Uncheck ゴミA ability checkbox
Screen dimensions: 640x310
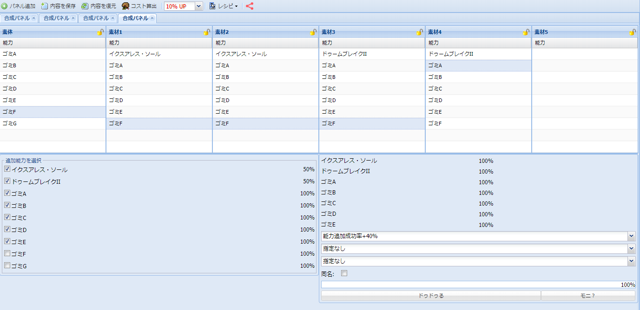7,193
